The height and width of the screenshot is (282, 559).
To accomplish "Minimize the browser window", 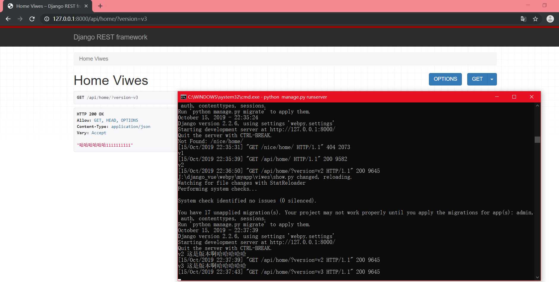I will (528, 5).
